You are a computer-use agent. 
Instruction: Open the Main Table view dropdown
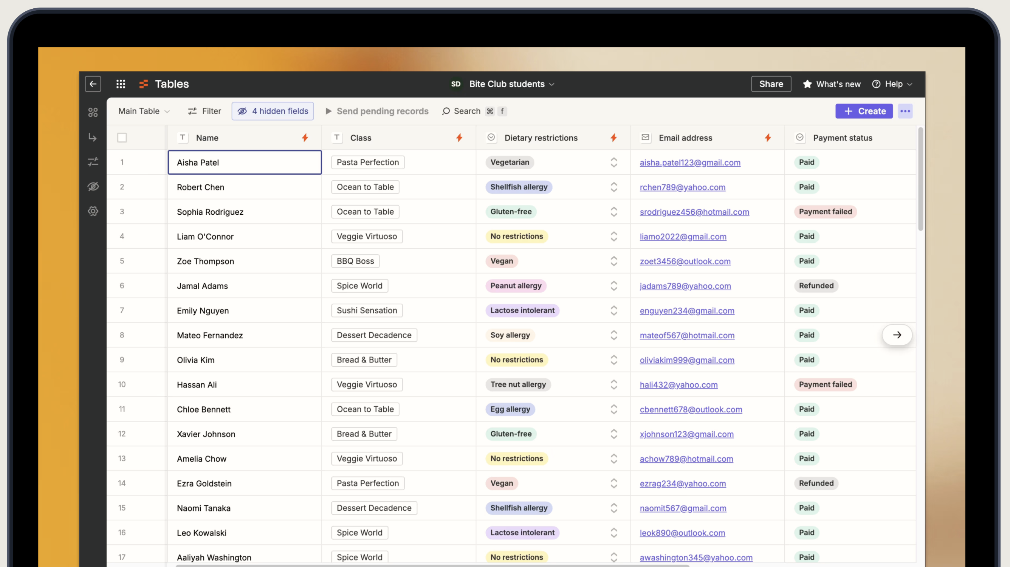(x=144, y=111)
